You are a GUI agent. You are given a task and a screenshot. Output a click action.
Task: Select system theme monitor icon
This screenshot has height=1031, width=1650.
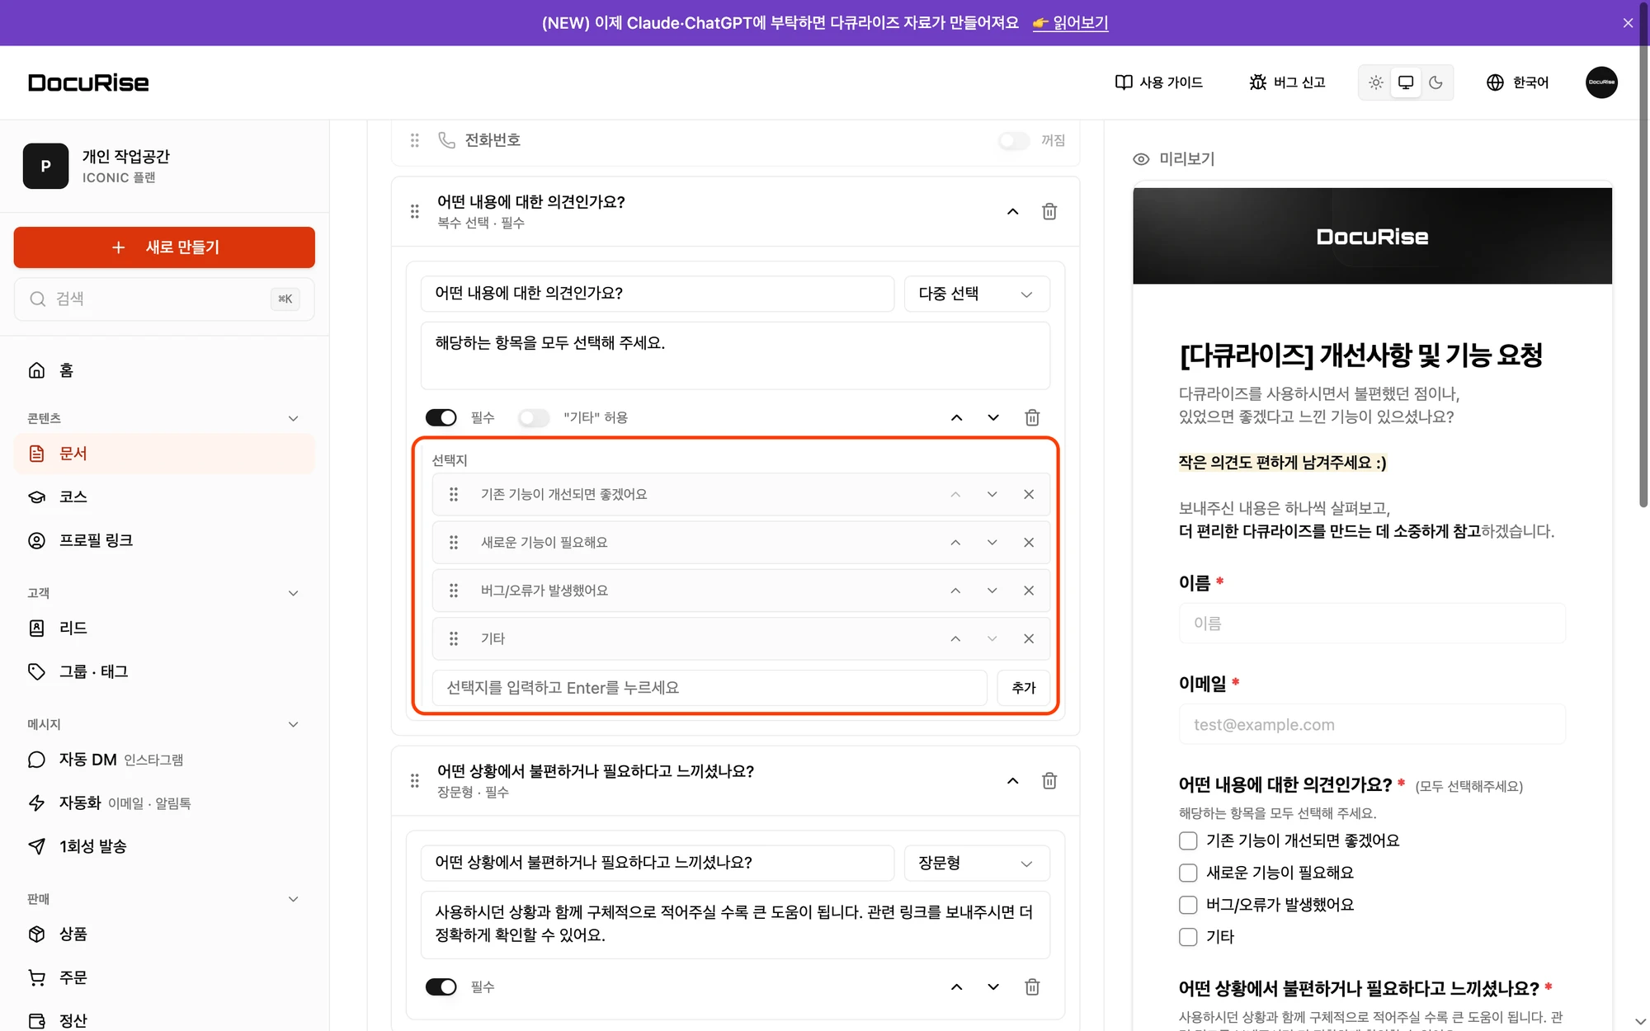tap(1406, 82)
